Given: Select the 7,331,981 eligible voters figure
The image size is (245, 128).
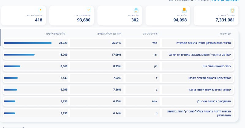Looking at the screenshot, I should pyautogui.click(x=225, y=20).
